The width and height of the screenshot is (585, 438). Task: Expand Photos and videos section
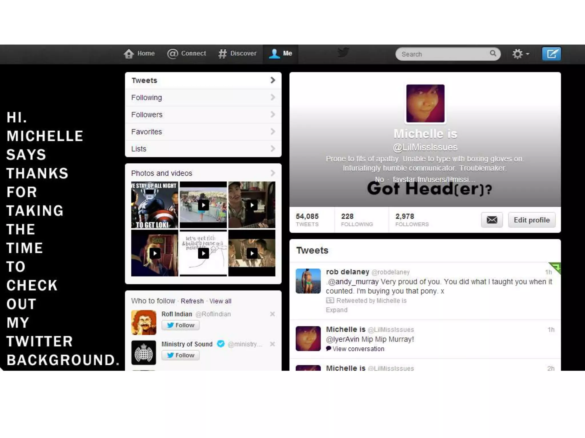coord(273,173)
